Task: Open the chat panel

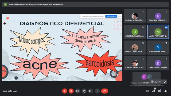Action: [x=160, y=91]
